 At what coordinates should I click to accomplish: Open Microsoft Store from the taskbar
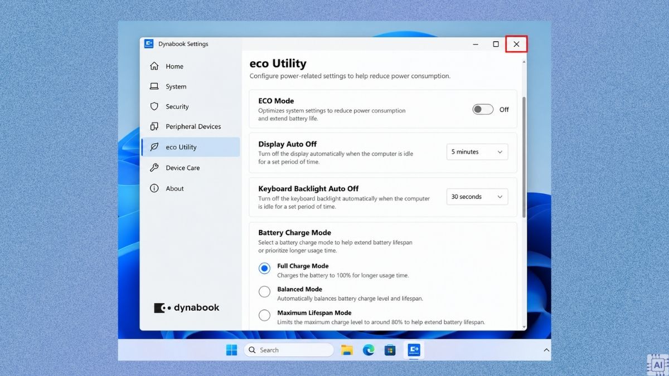[x=390, y=350]
